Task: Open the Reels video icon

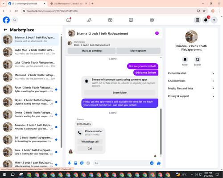Action: point(110,20)
